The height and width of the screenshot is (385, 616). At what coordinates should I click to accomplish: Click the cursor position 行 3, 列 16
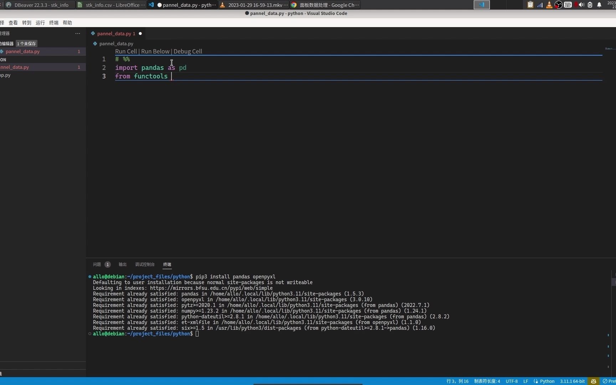coord(457,381)
